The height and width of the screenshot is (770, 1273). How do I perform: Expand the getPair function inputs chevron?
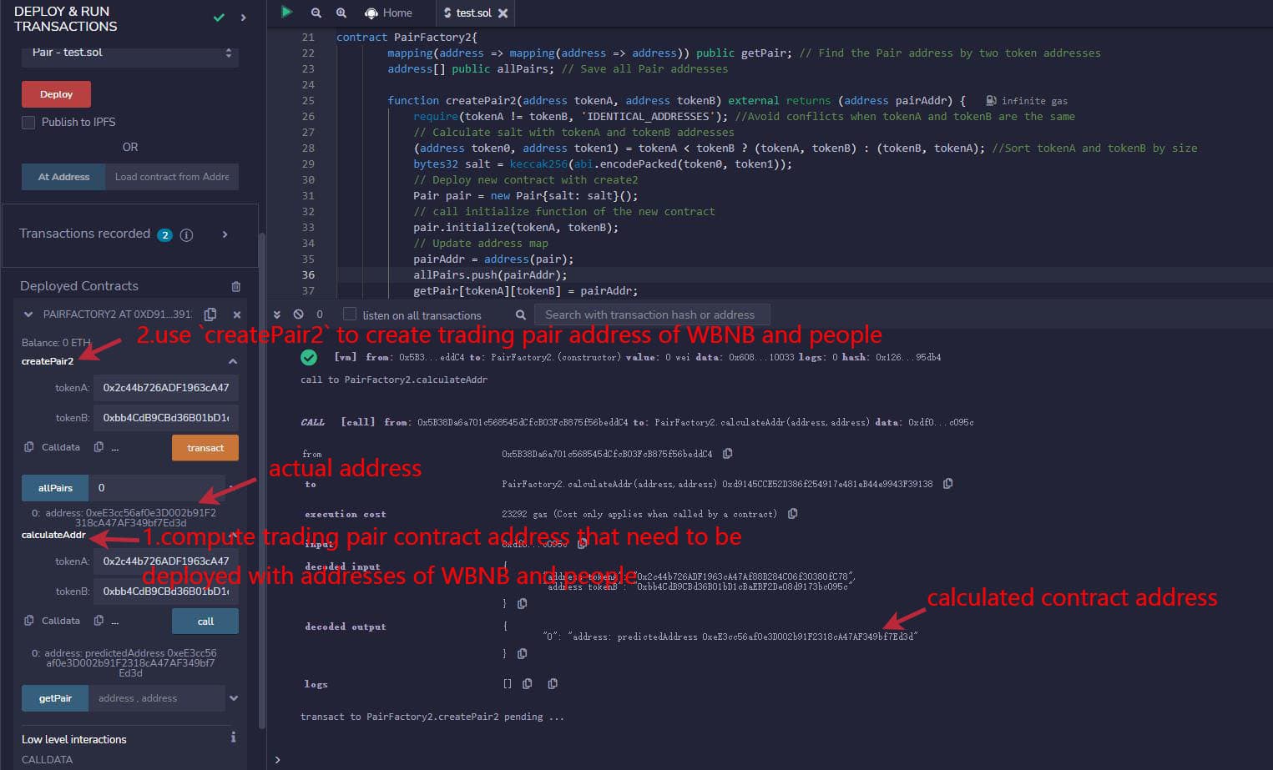point(235,698)
